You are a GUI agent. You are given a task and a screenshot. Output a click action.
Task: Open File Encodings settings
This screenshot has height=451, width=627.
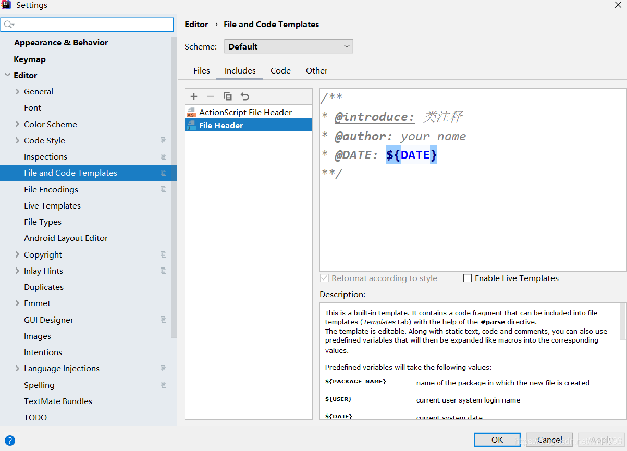coord(51,189)
